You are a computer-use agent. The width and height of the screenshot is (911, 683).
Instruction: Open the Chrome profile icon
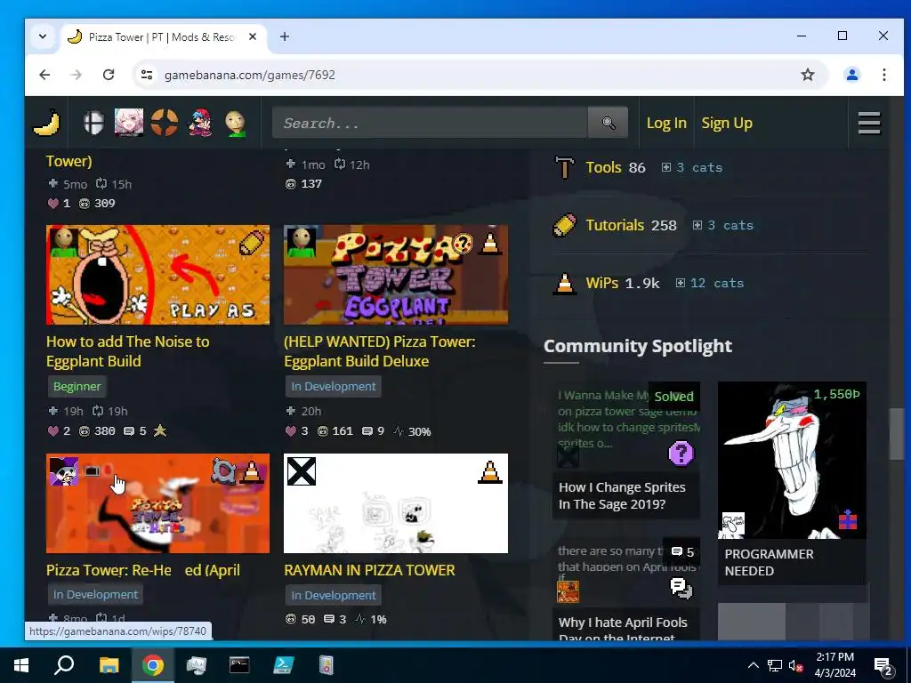pyautogui.click(x=851, y=75)
